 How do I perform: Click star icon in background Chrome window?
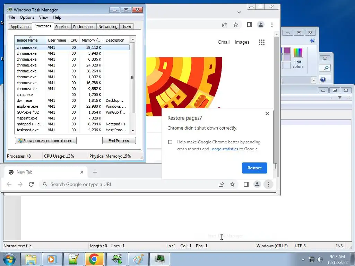[236, 25]
